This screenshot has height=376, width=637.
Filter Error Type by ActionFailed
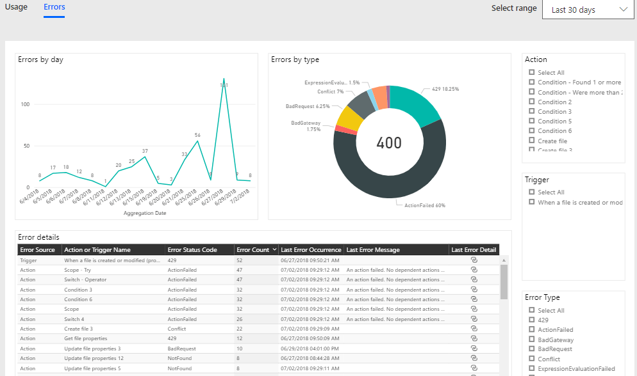[x=531, y=329]
